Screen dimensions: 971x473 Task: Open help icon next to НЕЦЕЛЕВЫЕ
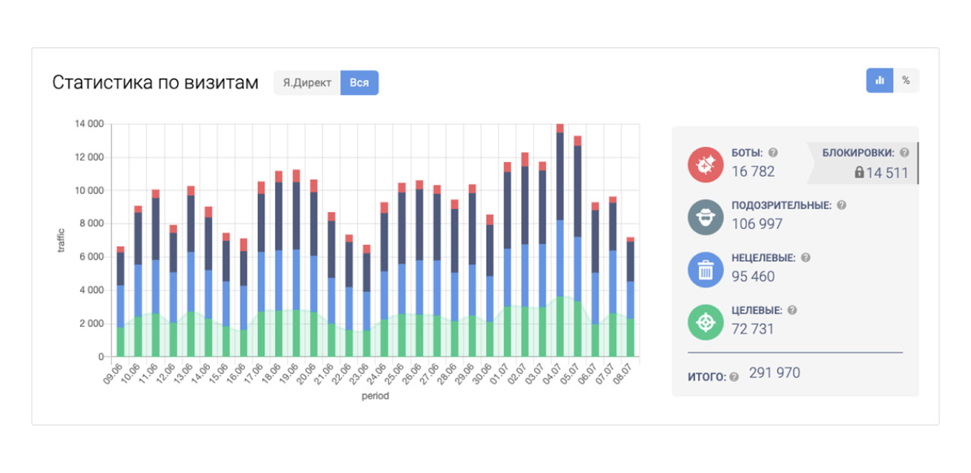pyautogui.click(x=806, y=258)
